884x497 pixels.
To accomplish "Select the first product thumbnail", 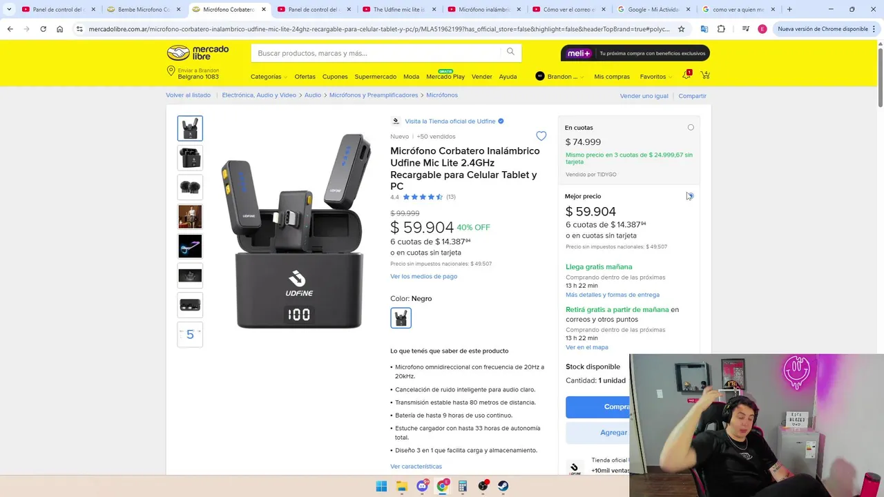I will (190, 128).
